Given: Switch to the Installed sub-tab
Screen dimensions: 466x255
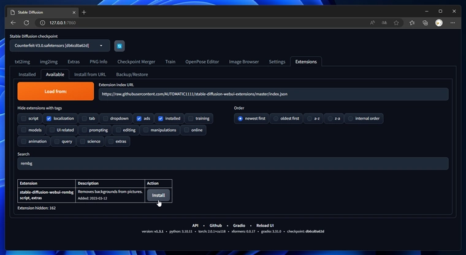Looking at the screenshot, I should tap(27, 75).
